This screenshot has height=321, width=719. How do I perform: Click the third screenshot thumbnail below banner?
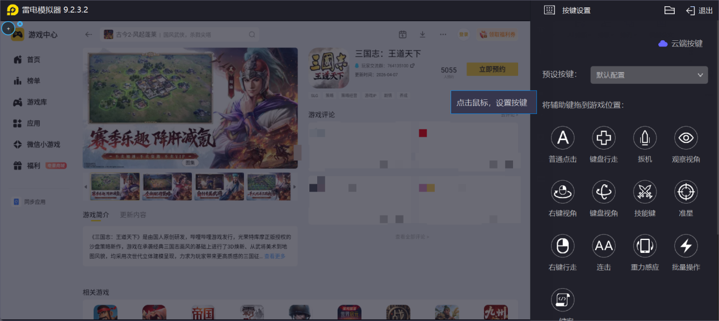[x=219, y=187]
